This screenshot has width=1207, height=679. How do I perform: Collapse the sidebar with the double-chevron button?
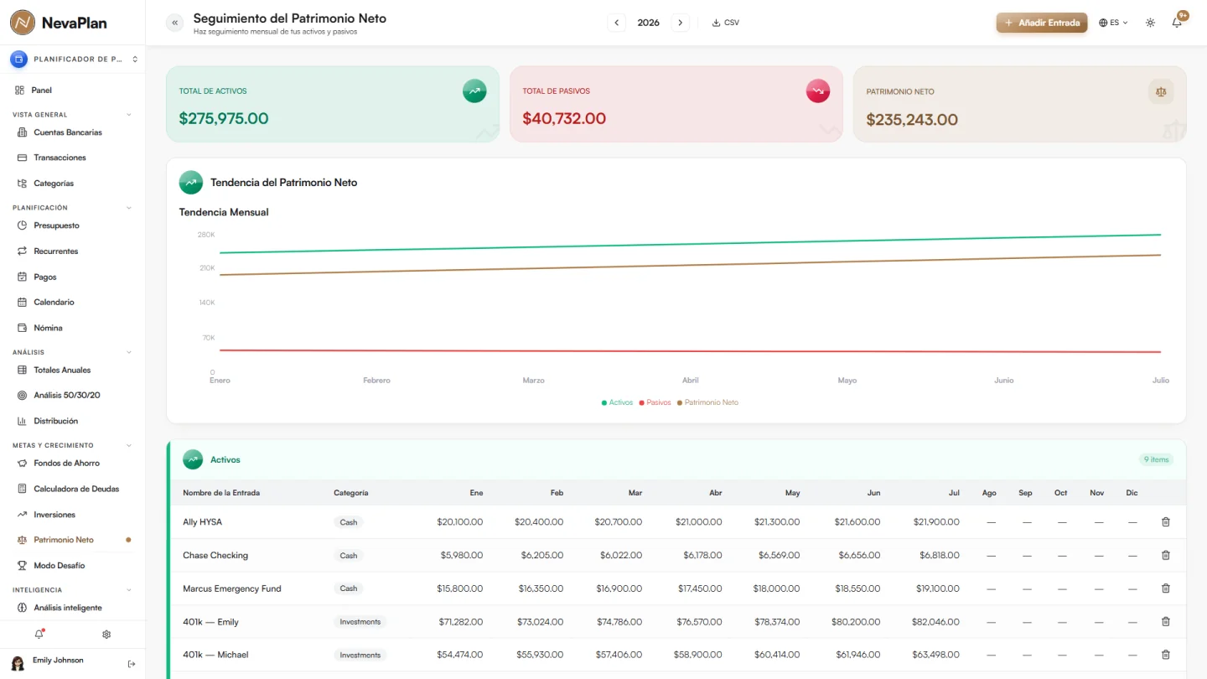174,23
